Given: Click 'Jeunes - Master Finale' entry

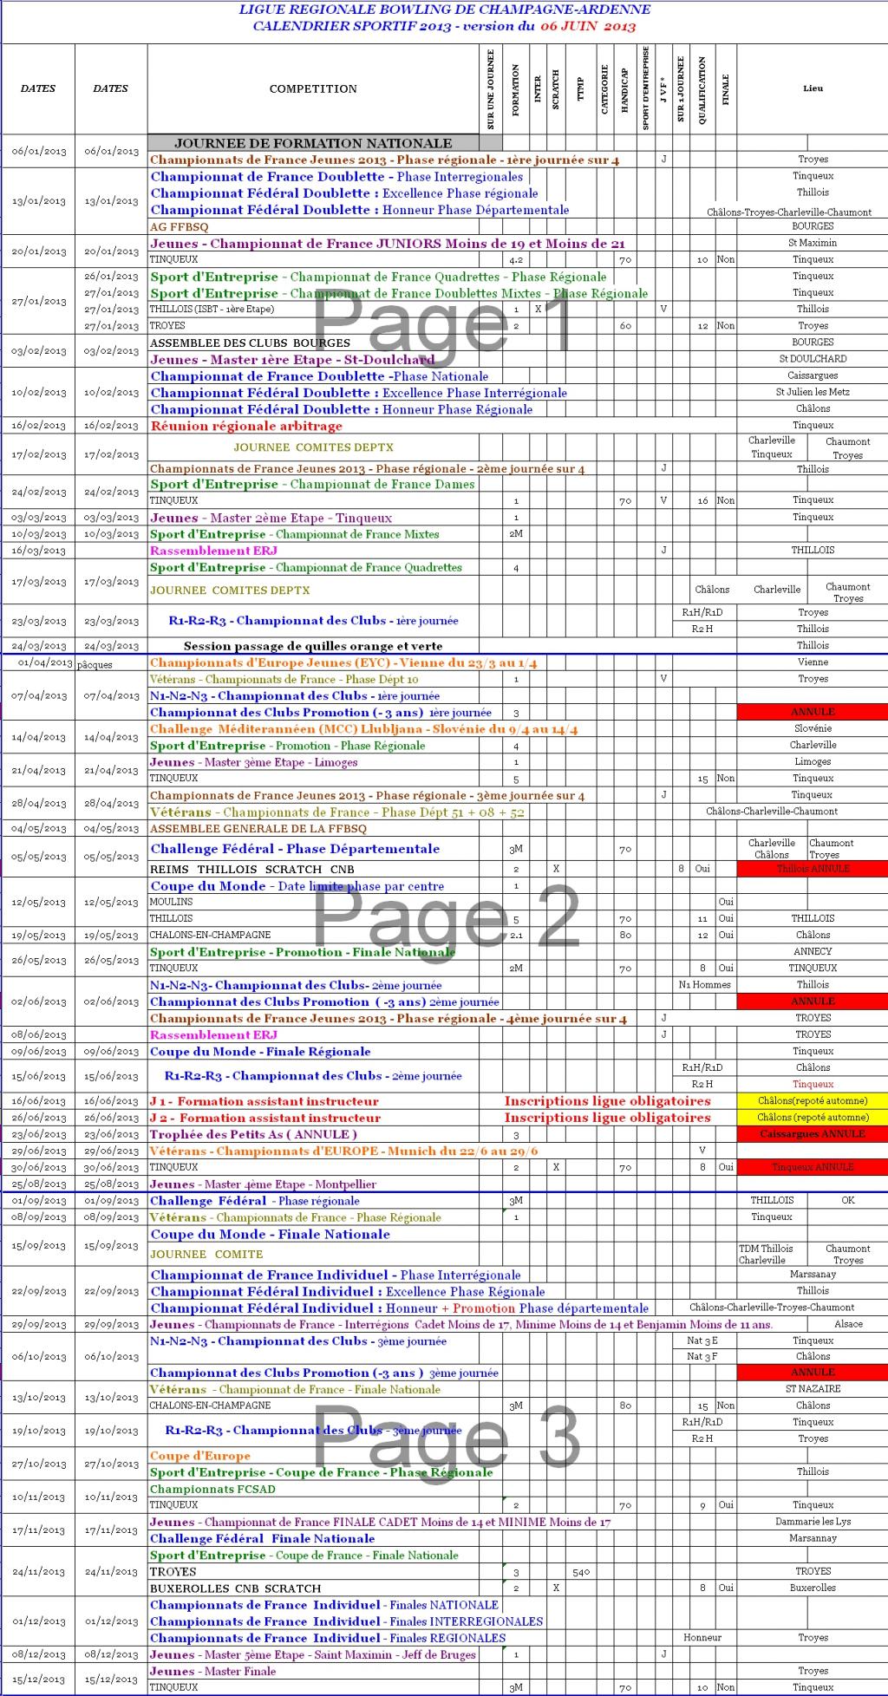Looking at the screenshot, I should click(x=212, y=1671).
